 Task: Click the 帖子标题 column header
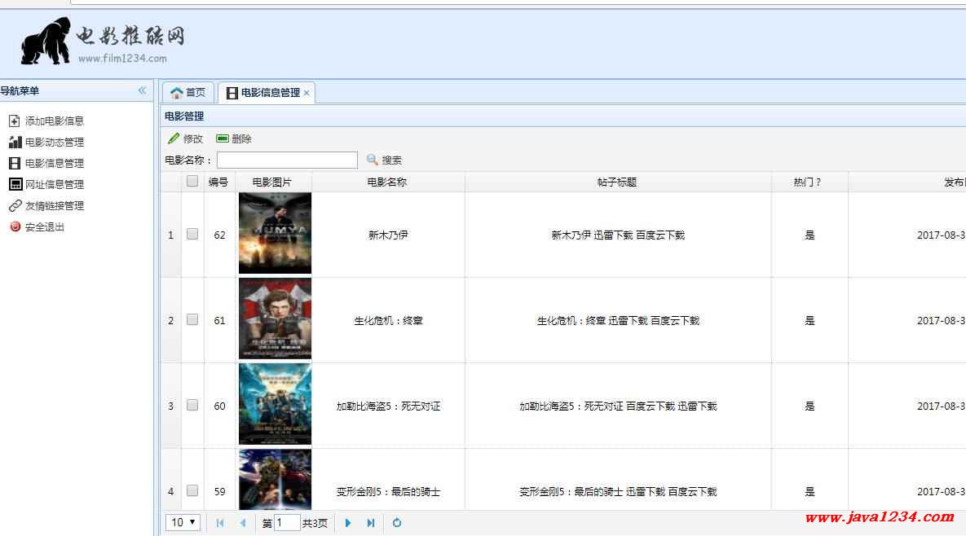coord(617,182)
